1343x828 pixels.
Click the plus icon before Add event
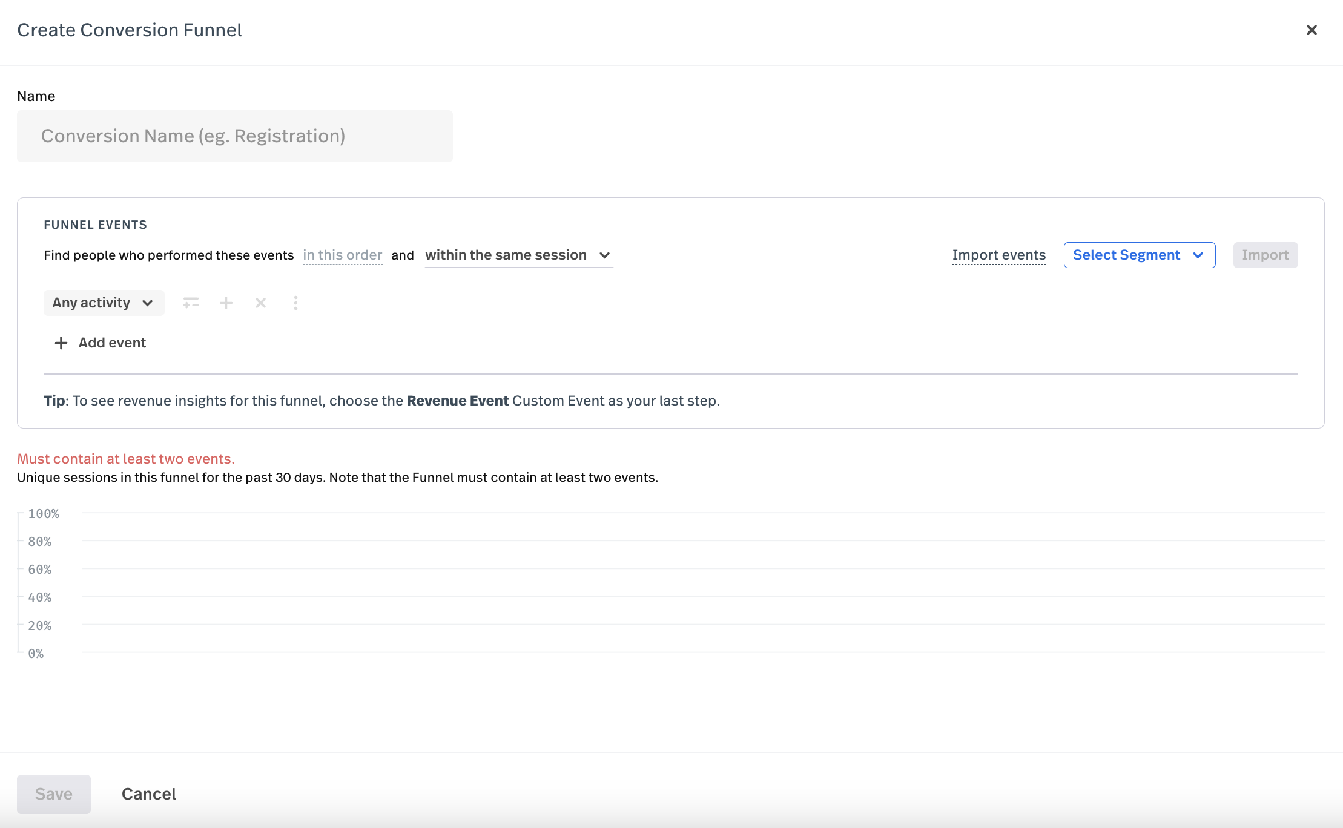tap(61, 343)
